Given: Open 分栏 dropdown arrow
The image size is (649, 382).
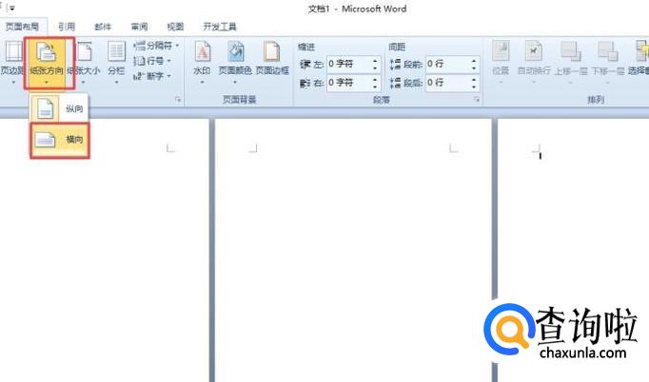Looking at the screenshot, I should click(x=116, y=83).
